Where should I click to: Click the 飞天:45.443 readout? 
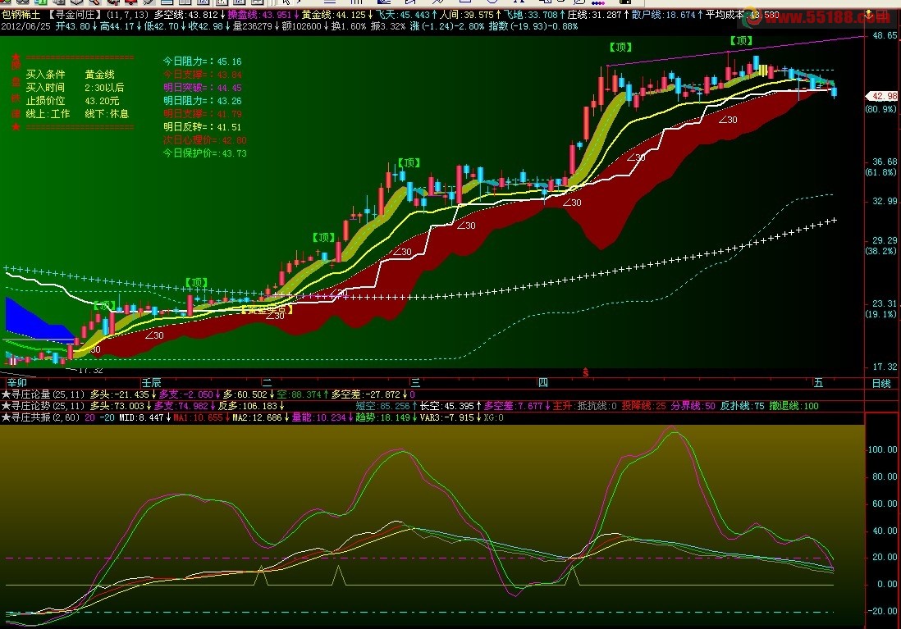(x=403, y=15)
